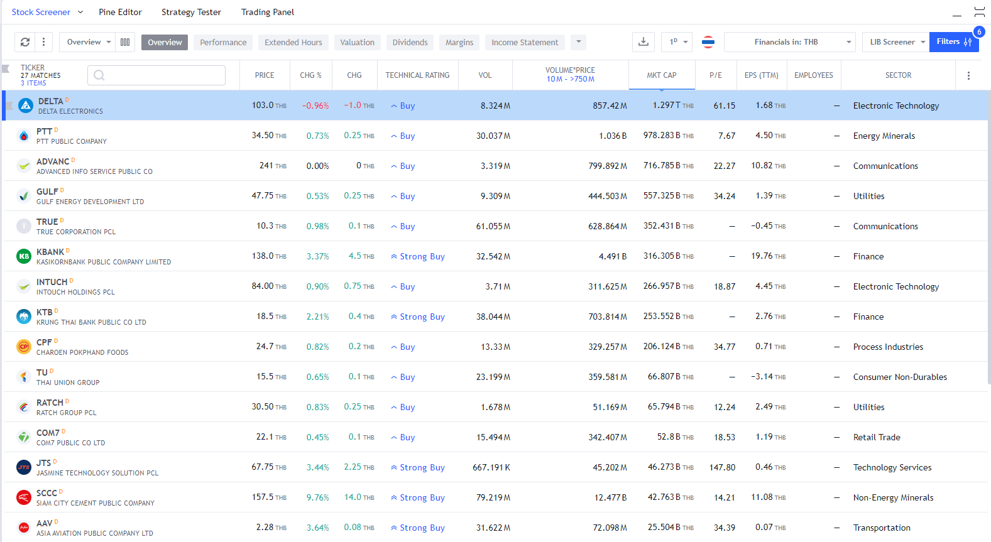Switch to the Pine Editor tab
The width and height of the screenshot is (991, 542).
(x=120, y=12)
